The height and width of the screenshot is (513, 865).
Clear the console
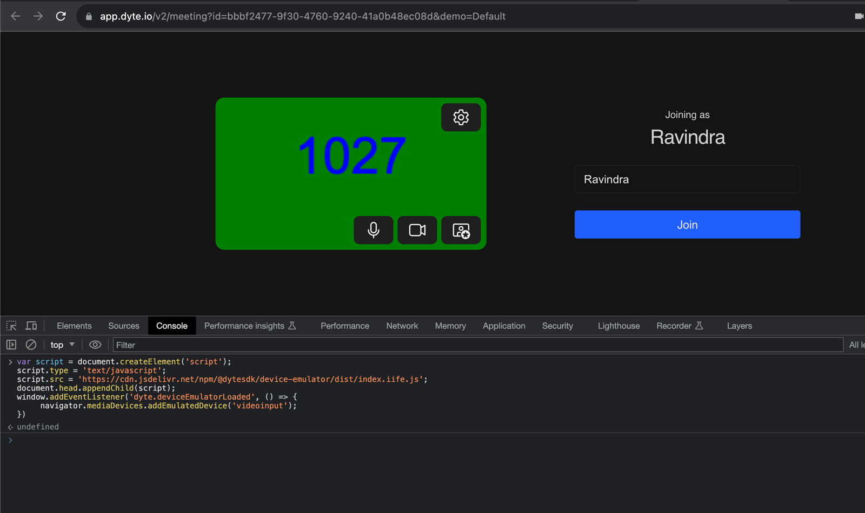(x=31, y=345)
